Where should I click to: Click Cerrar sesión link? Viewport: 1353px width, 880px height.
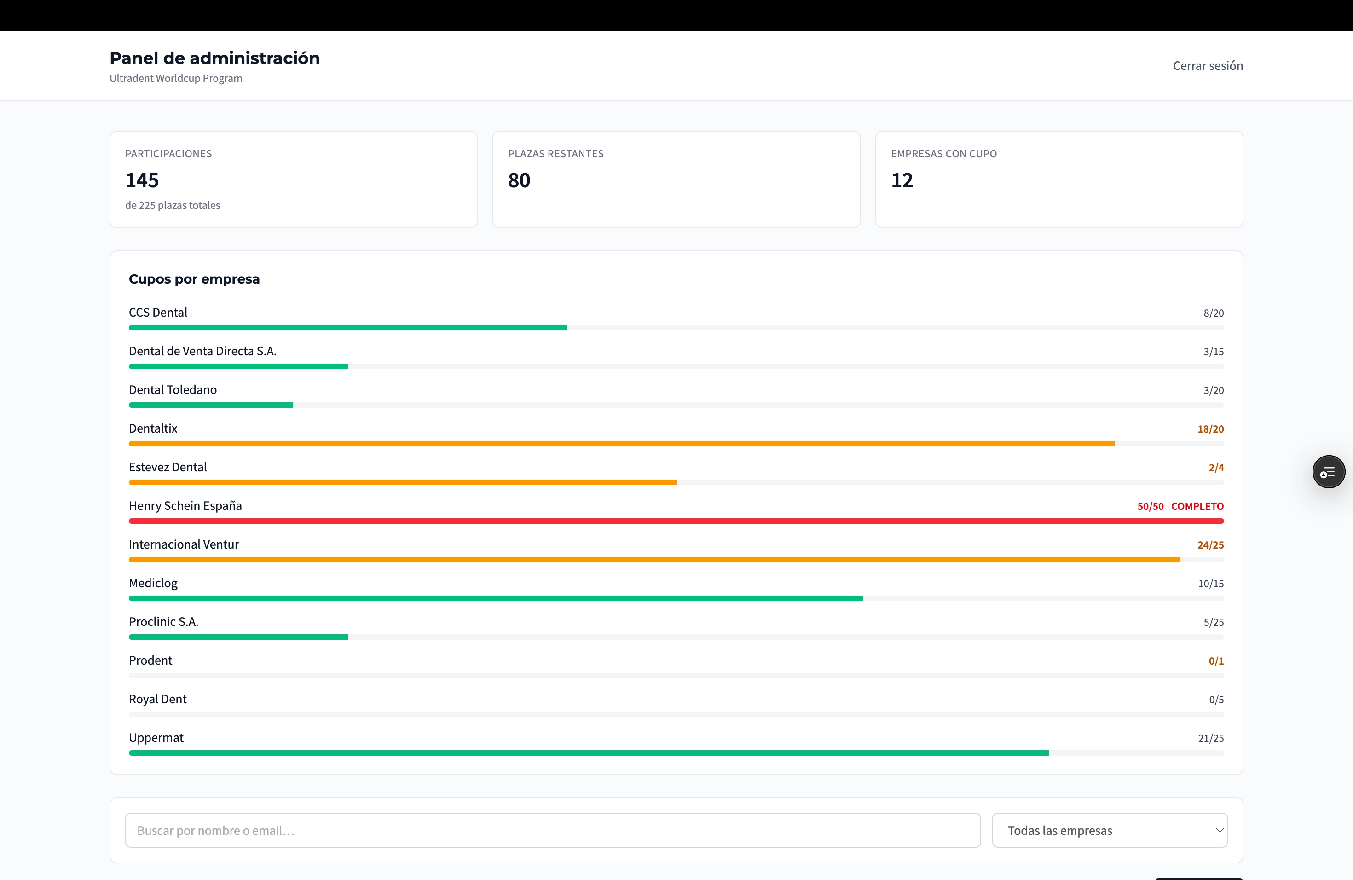tap(1208, 66)
